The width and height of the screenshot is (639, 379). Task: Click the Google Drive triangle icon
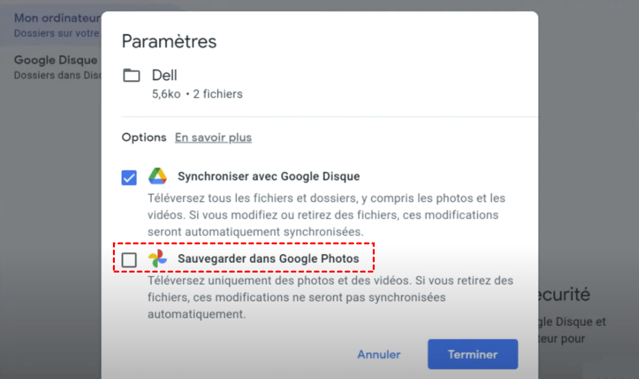(158, 176)
